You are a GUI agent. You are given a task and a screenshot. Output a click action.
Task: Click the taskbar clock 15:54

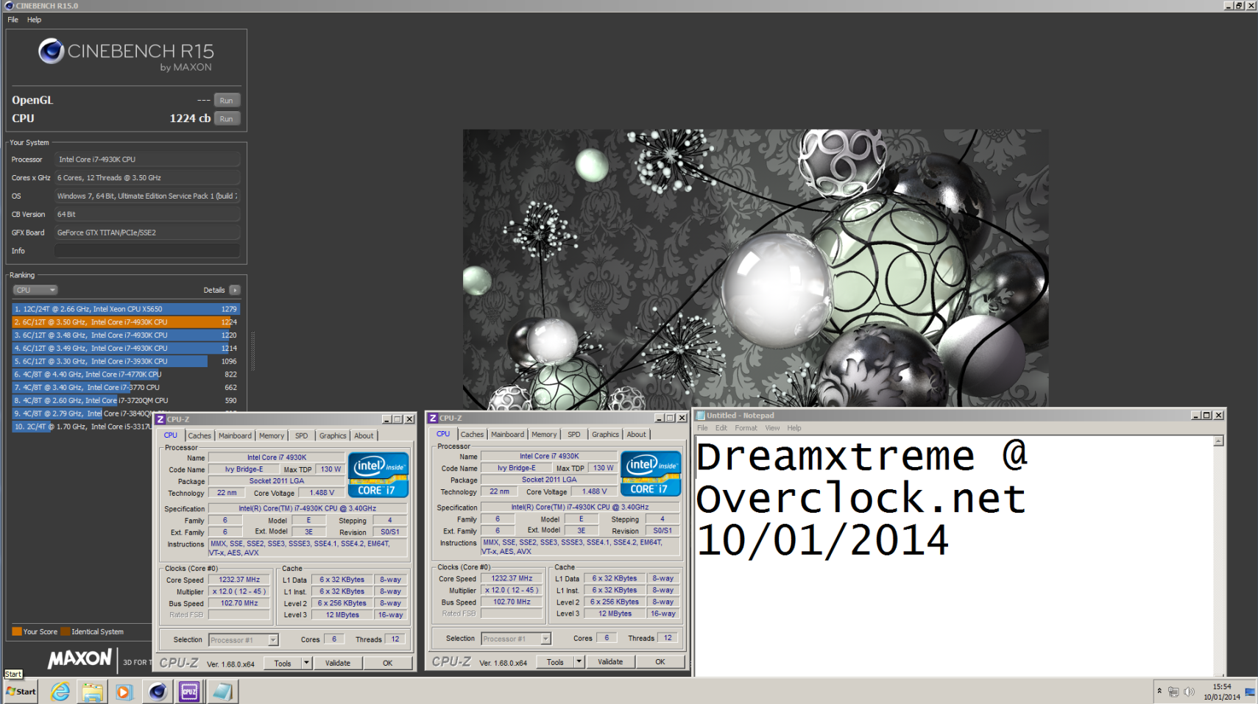(1221, 687)
